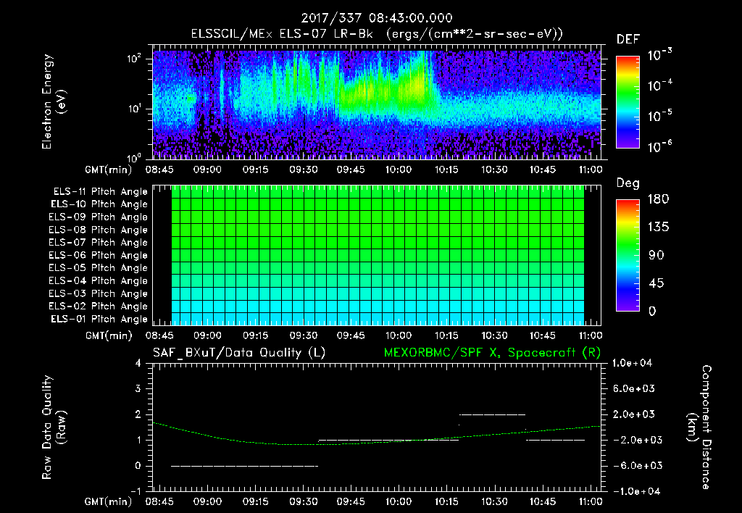Click the DEF color scale bar
Screen dimensions: 742x513
click(628, 101)
